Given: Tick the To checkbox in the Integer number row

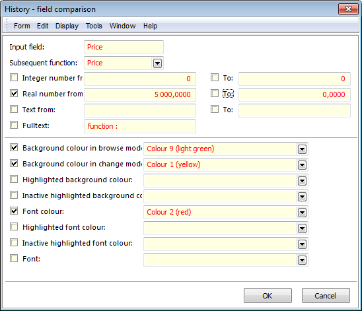Looking at the screenshot, I should coord(215,77).
